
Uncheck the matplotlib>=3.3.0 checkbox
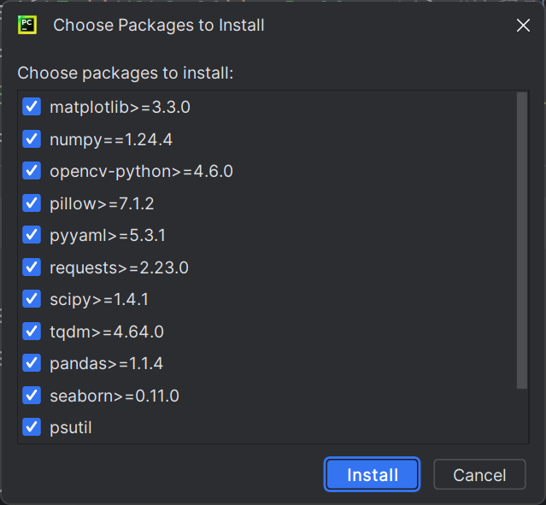(x=32, y=107)
